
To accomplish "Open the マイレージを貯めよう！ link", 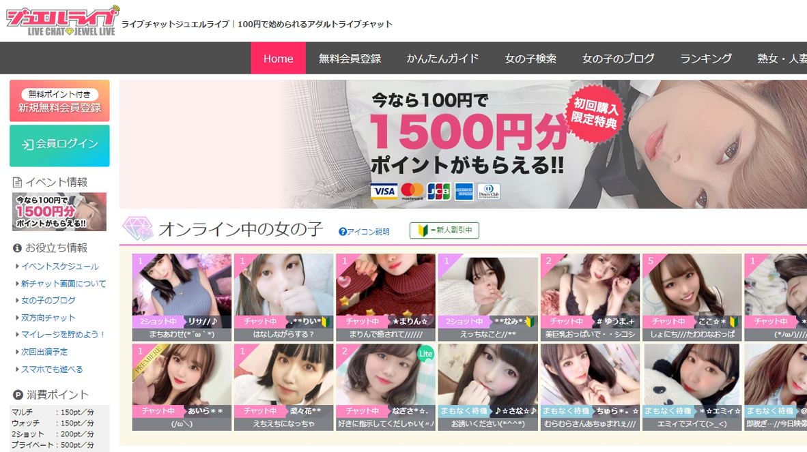I will pos(63,335).
